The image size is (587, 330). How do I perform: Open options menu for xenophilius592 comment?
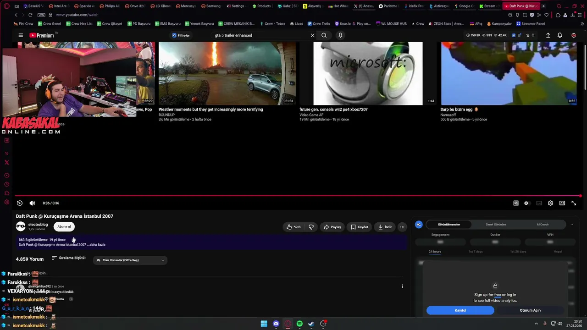(x=402, y=286)
